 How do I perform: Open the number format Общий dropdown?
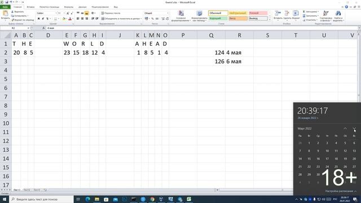click(x=168, y=13)
